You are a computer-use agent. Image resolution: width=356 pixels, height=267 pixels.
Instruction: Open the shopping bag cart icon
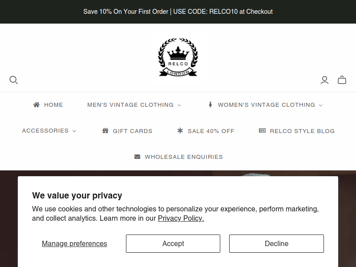pos(342,80)
